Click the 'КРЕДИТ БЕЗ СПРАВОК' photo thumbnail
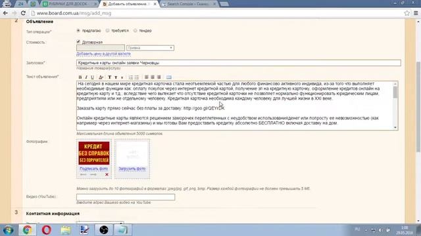This screenshot has width=421, height=236. (93, 153)
